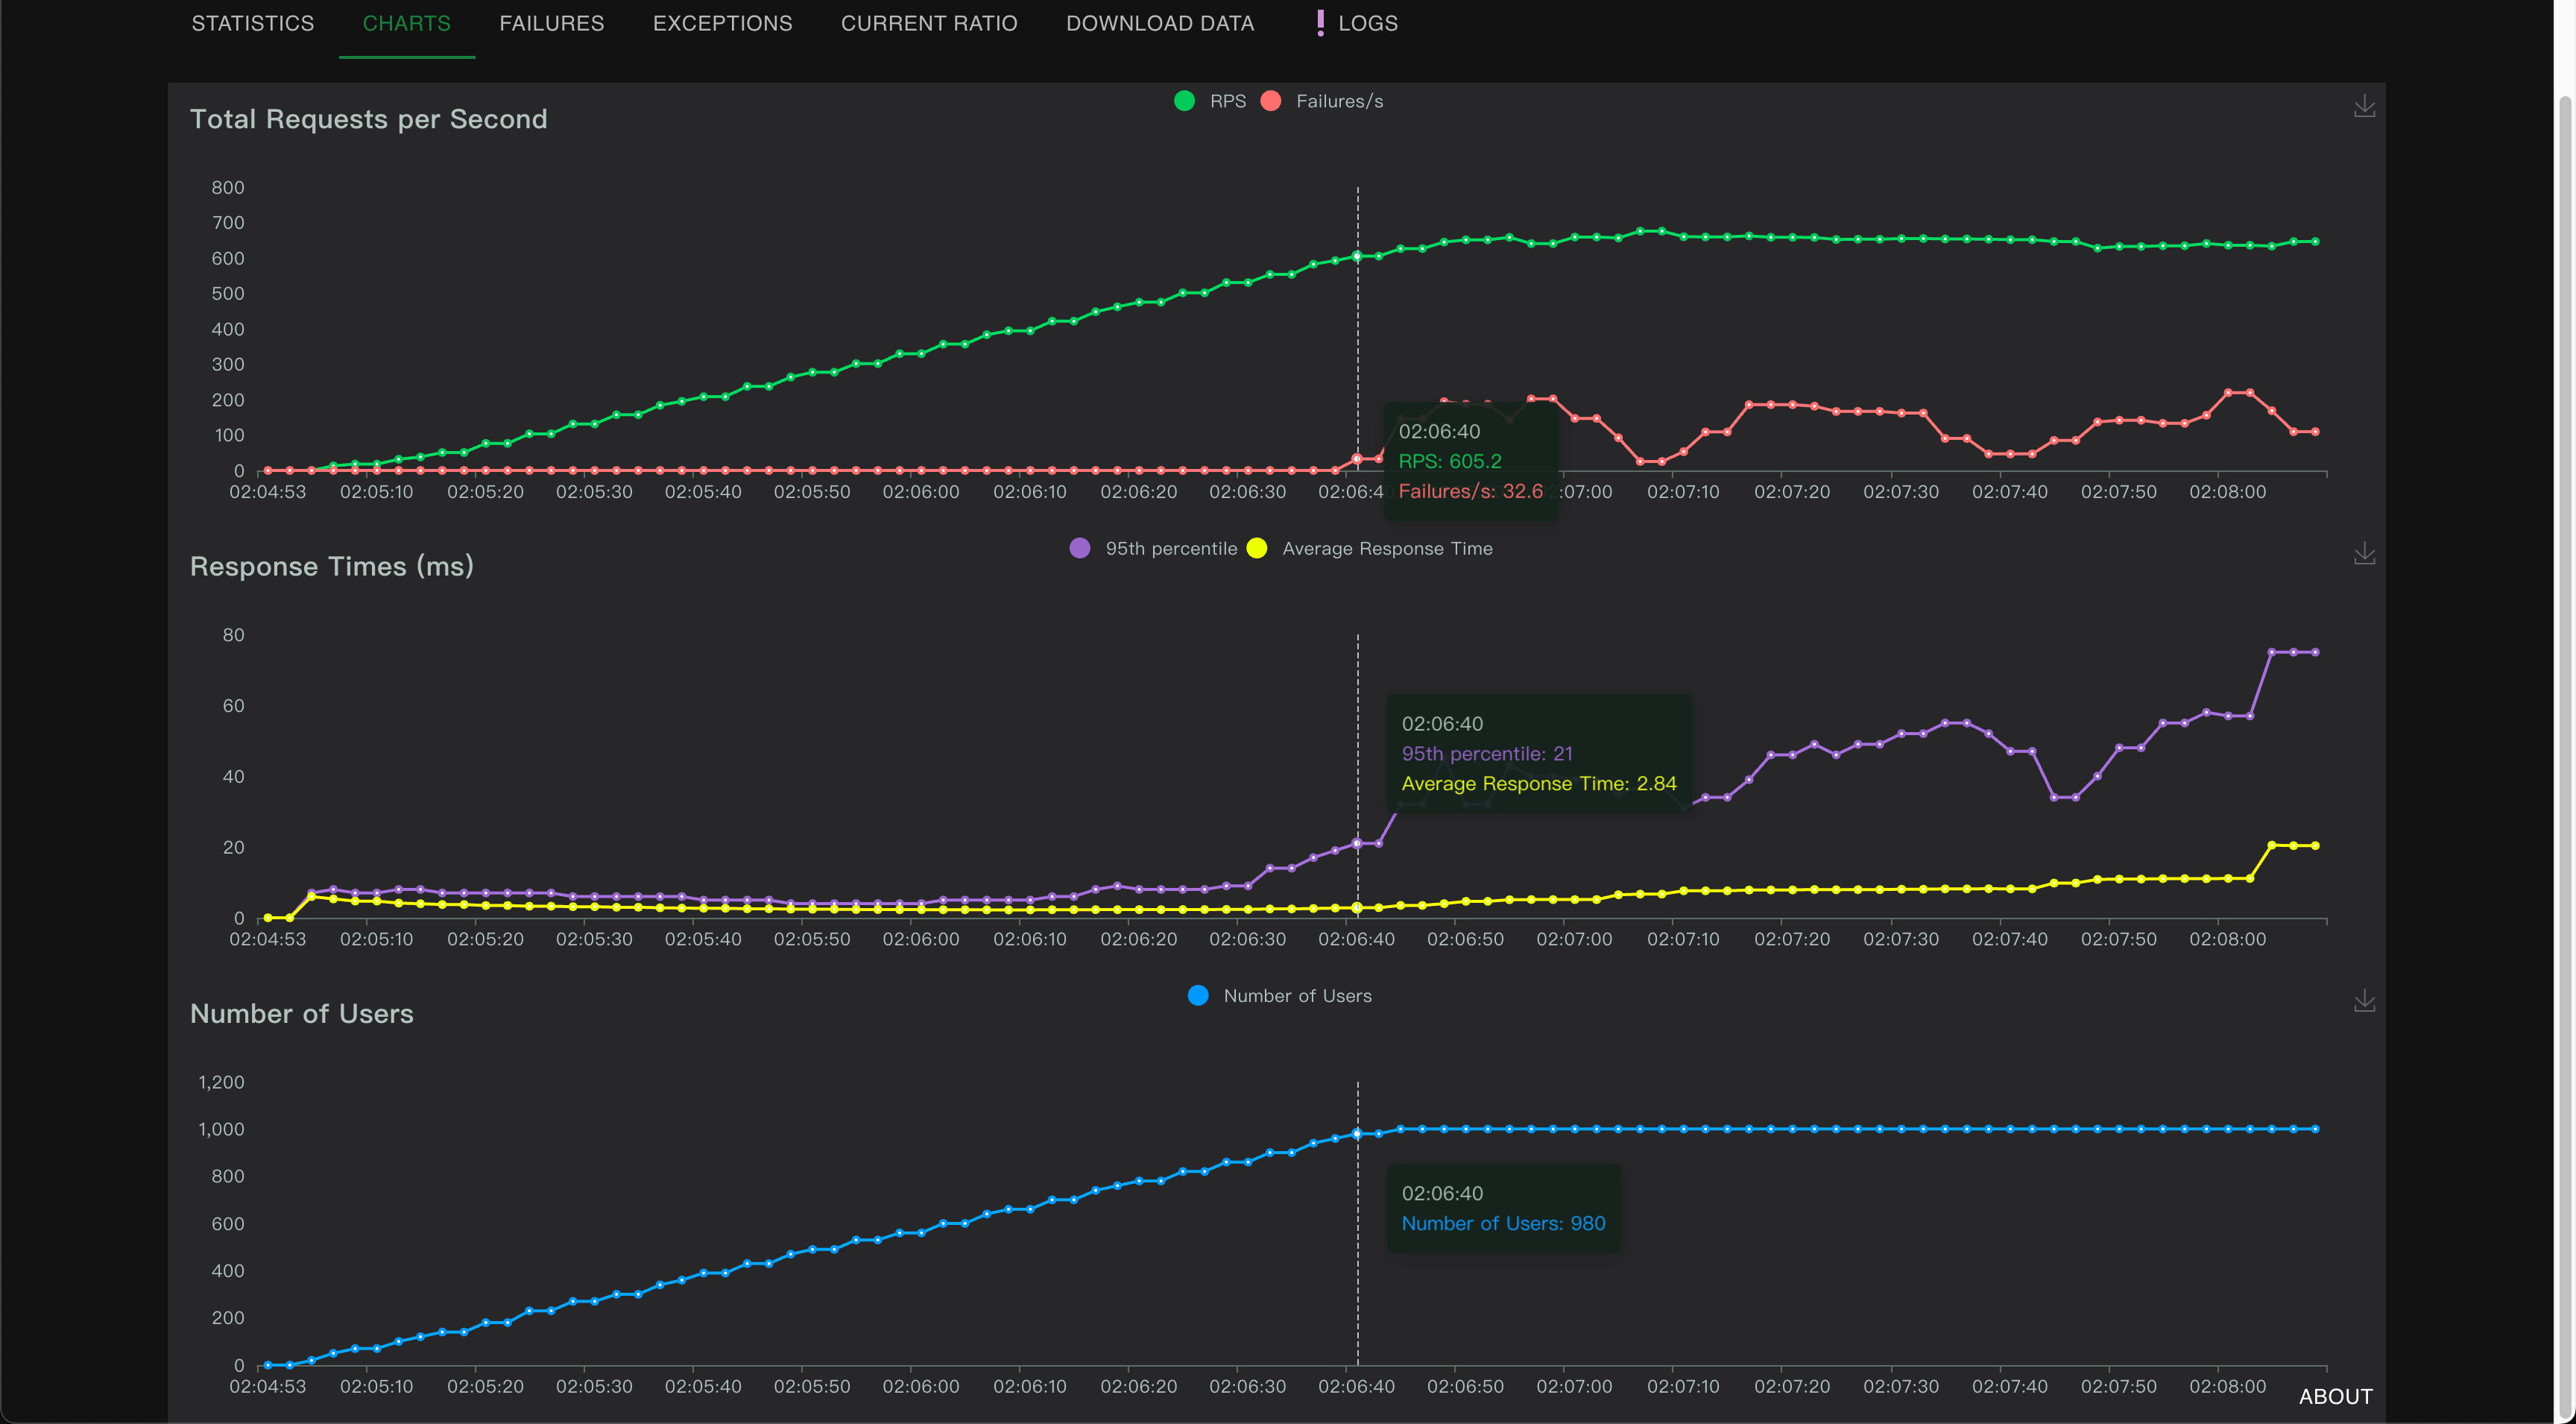2576x1424 pixels.
Task: Click Average Response Time: 2.84 tooltip value
Action: pyautogui.click(x=1539, y=783)
